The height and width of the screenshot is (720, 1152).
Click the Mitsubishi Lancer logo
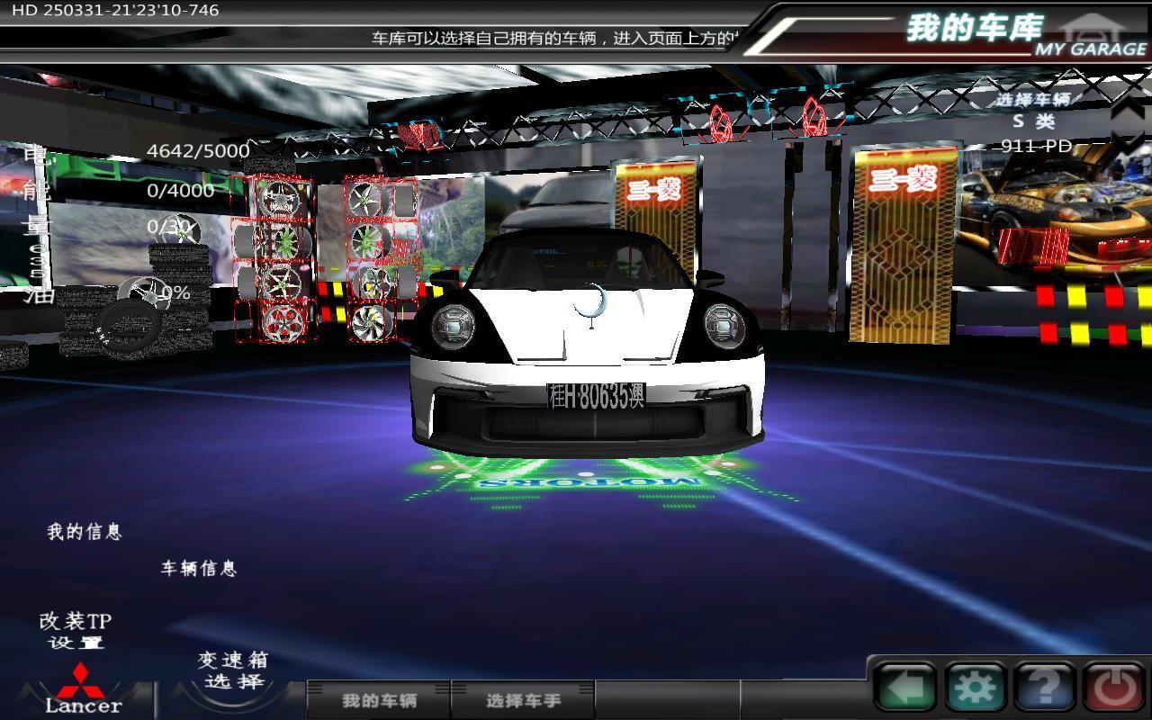[x=82, y=689]
